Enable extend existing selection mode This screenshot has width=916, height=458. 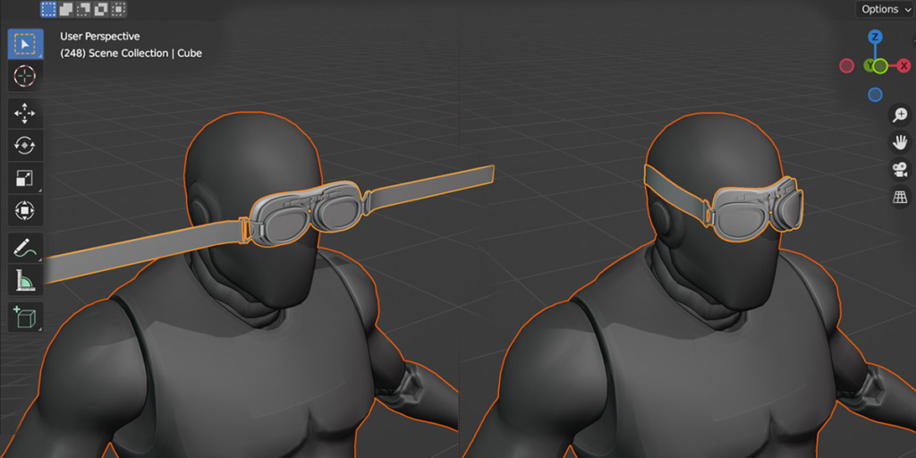coord(66,10)
